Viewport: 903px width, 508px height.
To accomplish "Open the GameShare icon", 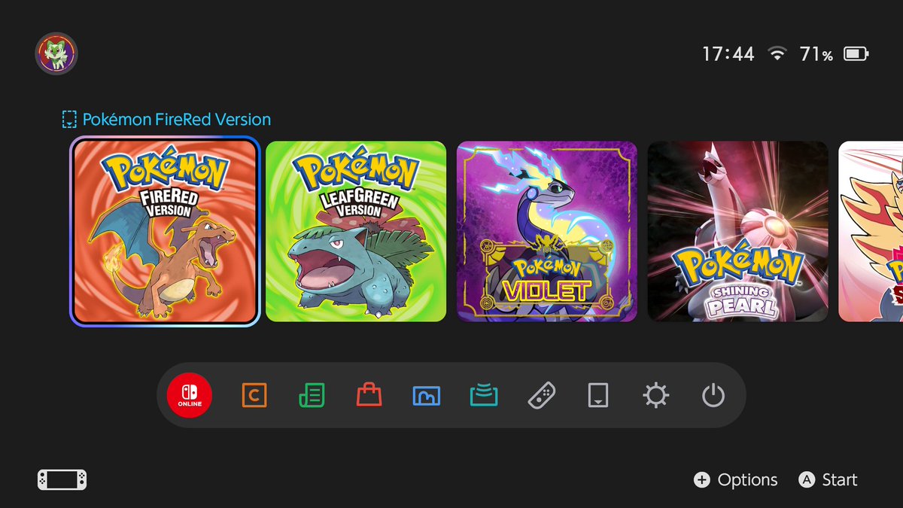I will (x=484, y=395).
